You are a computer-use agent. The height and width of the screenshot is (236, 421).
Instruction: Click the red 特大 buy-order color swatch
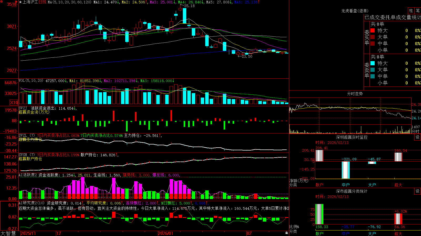(373, 30)
